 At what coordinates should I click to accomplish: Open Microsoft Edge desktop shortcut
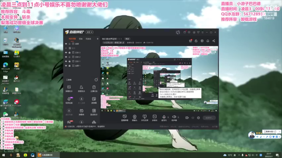coord(5,67)
